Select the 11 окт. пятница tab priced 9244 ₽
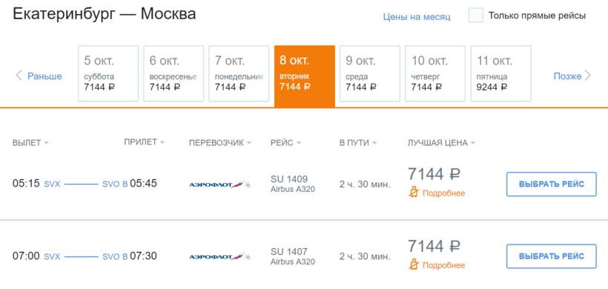 501,73
